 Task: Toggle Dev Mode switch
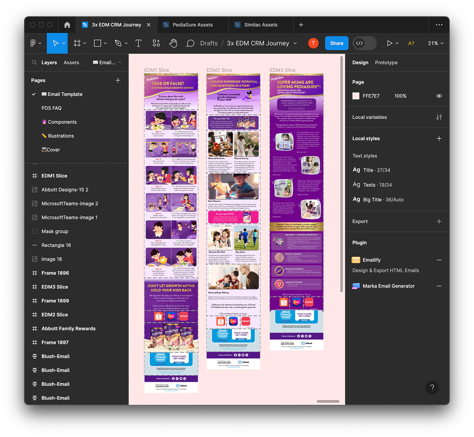click(x=365, y=43)
